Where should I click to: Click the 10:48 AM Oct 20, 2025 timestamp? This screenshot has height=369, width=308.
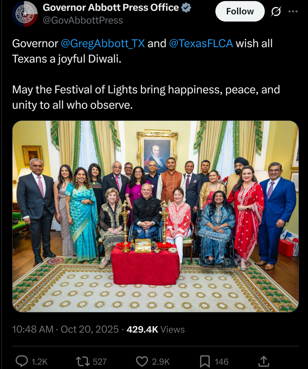[x=65, y=329]
